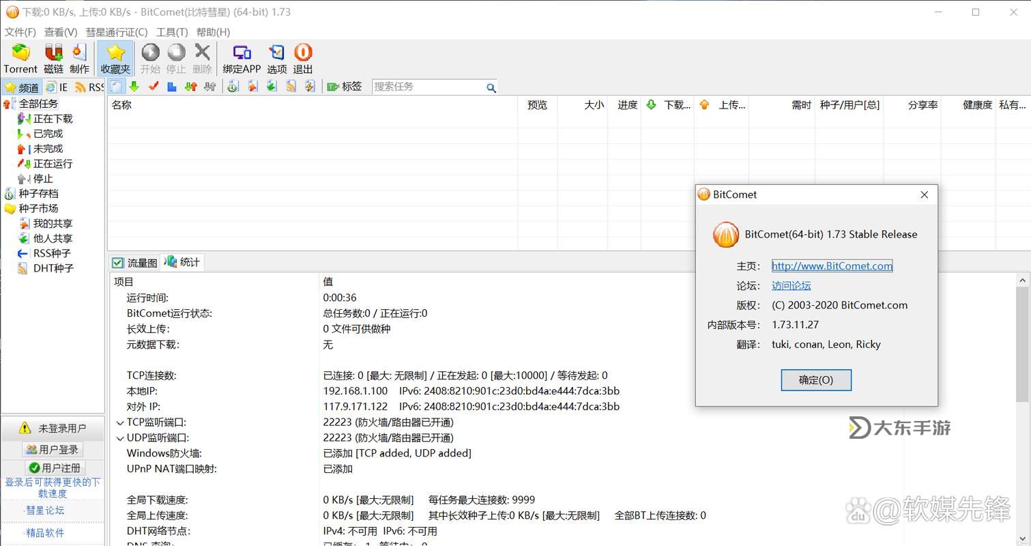This screenshot has height=546, width=1031.
Task: Open the 彗星论坛 forum link
Action: [x=45, y=511]
